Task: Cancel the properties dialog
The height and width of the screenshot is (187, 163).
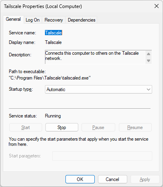Action: point(112,179)
